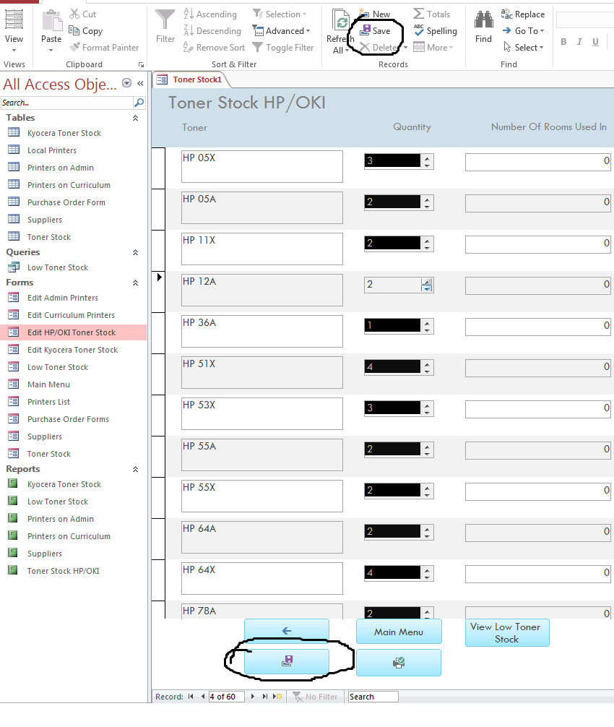Open the Low Toner Stock query
614x727 pixels.
58,267
